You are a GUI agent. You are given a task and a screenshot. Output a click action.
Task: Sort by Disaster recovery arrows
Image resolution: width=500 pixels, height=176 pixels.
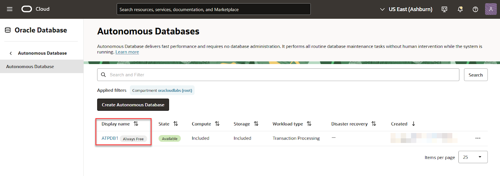(374, 124)
